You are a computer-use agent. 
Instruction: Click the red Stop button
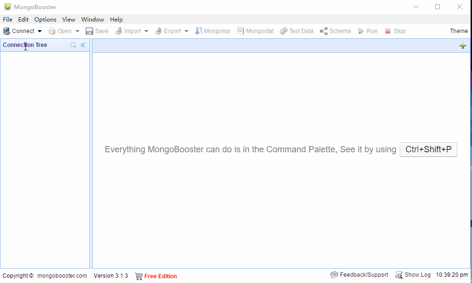click(395, 31)
